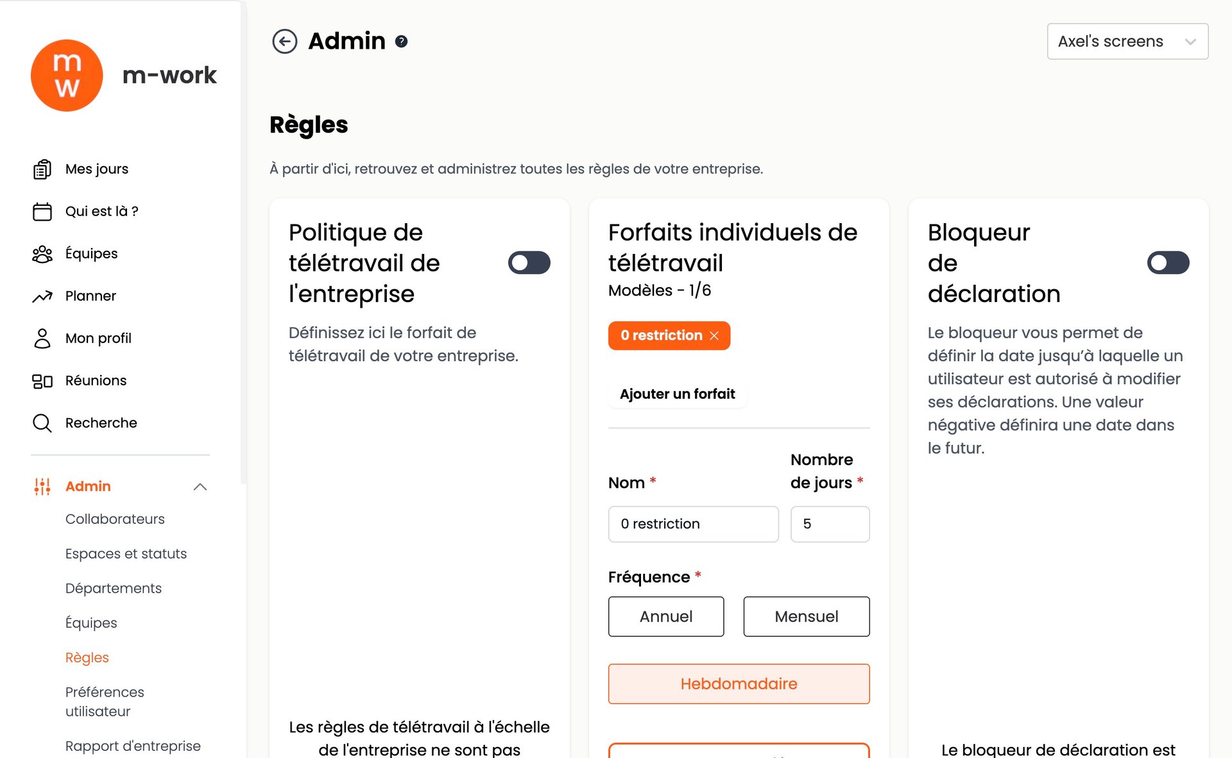Select Annuel frequency button
The image size is (1232, 758).
pyautogui.click(x=665, y=616)
